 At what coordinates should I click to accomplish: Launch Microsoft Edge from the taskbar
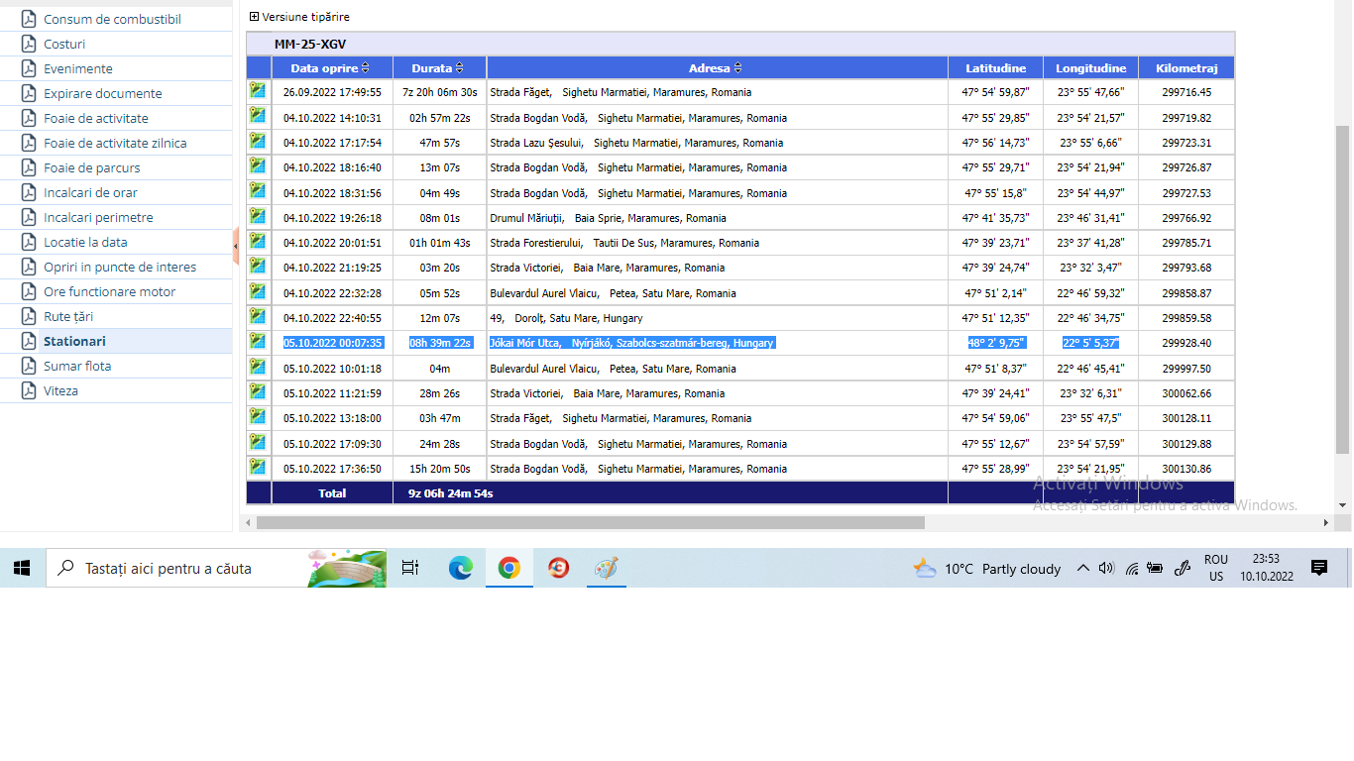point(460,568)
